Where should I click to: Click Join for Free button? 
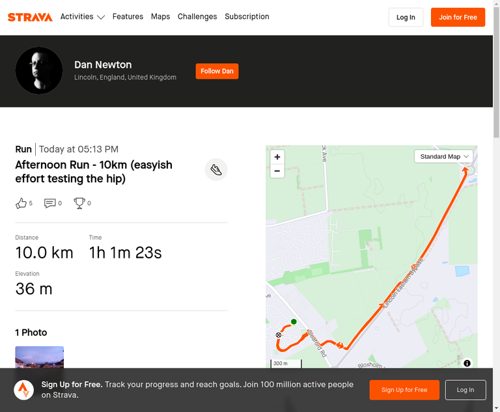458,17
